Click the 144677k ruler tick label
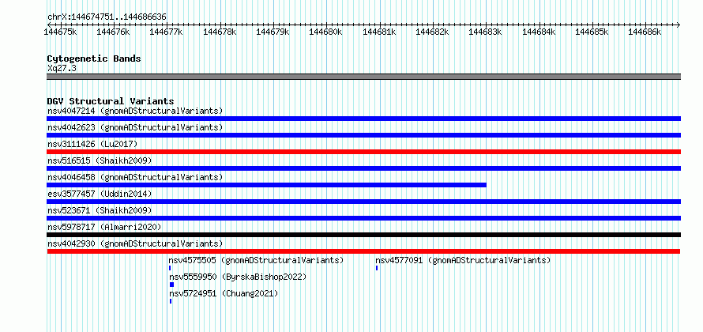This screenshot has height=332, width=703. click(x=167, y=32)
